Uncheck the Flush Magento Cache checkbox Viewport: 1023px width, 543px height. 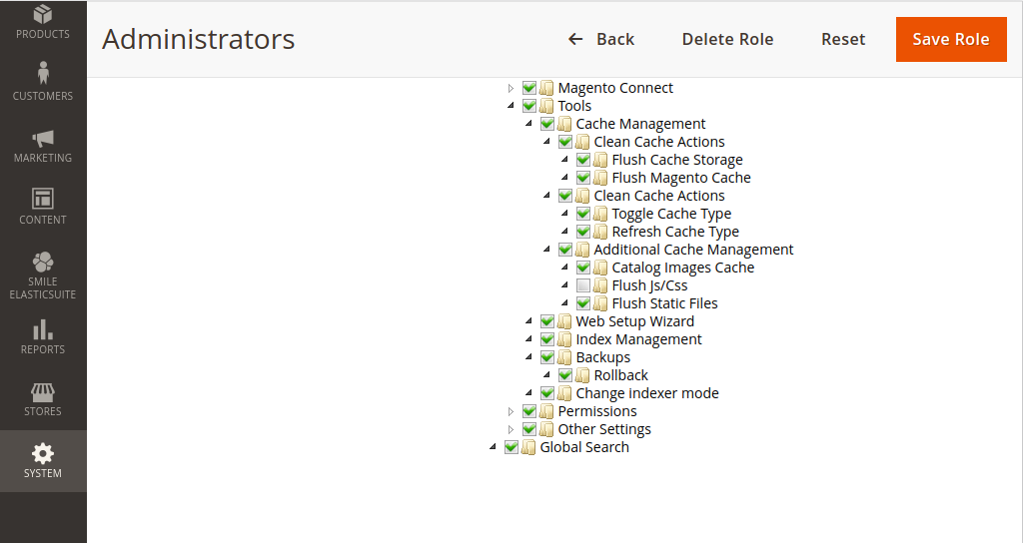583,178
